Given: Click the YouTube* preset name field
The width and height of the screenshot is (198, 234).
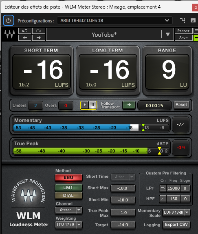Looking at the screenshot, I should click(104, 35).
